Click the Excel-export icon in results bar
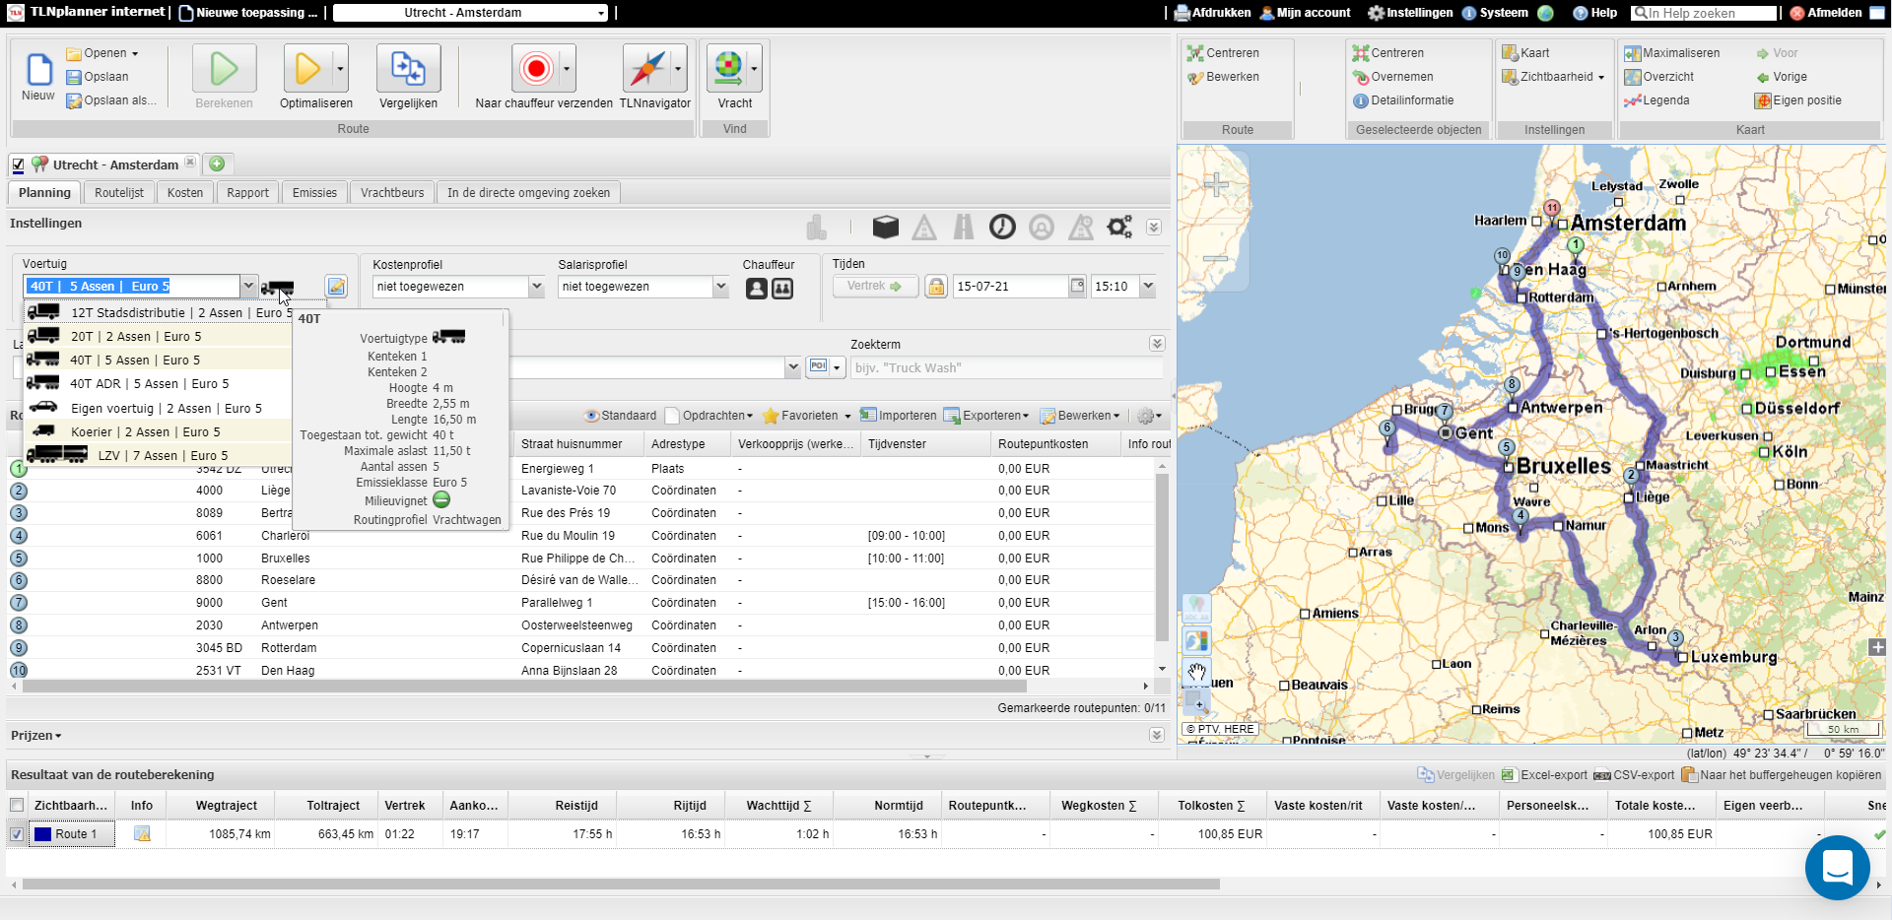Viewport: 1892px width, 920px height. [x=1509, y=775]
